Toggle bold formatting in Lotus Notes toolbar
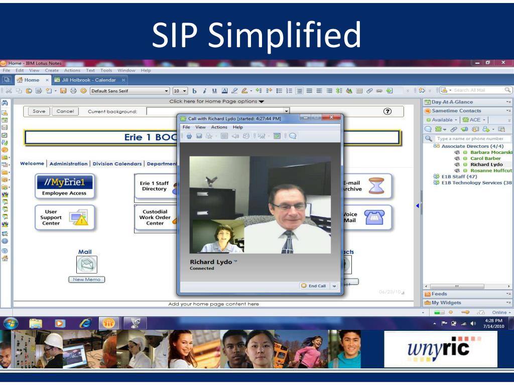Image resolution: width=514 pixels, height=385 pixels. click(194, 91)
